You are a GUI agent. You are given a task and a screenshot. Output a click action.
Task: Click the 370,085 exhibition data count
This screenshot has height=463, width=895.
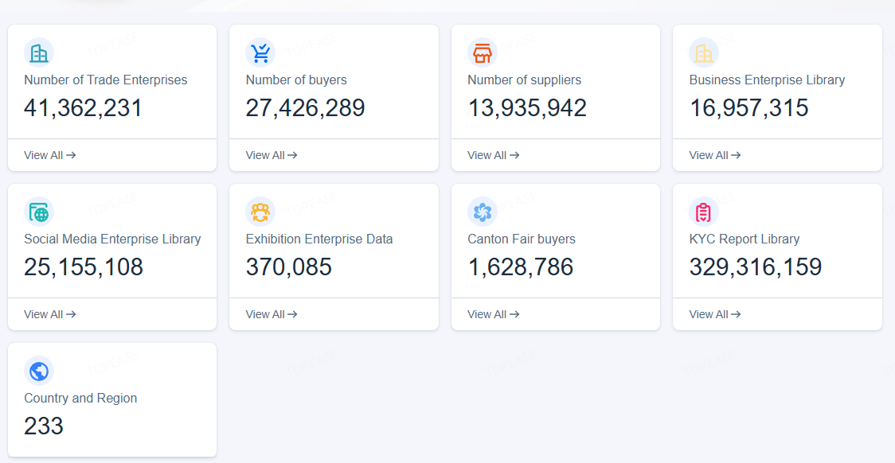click(x=289, y=267)
